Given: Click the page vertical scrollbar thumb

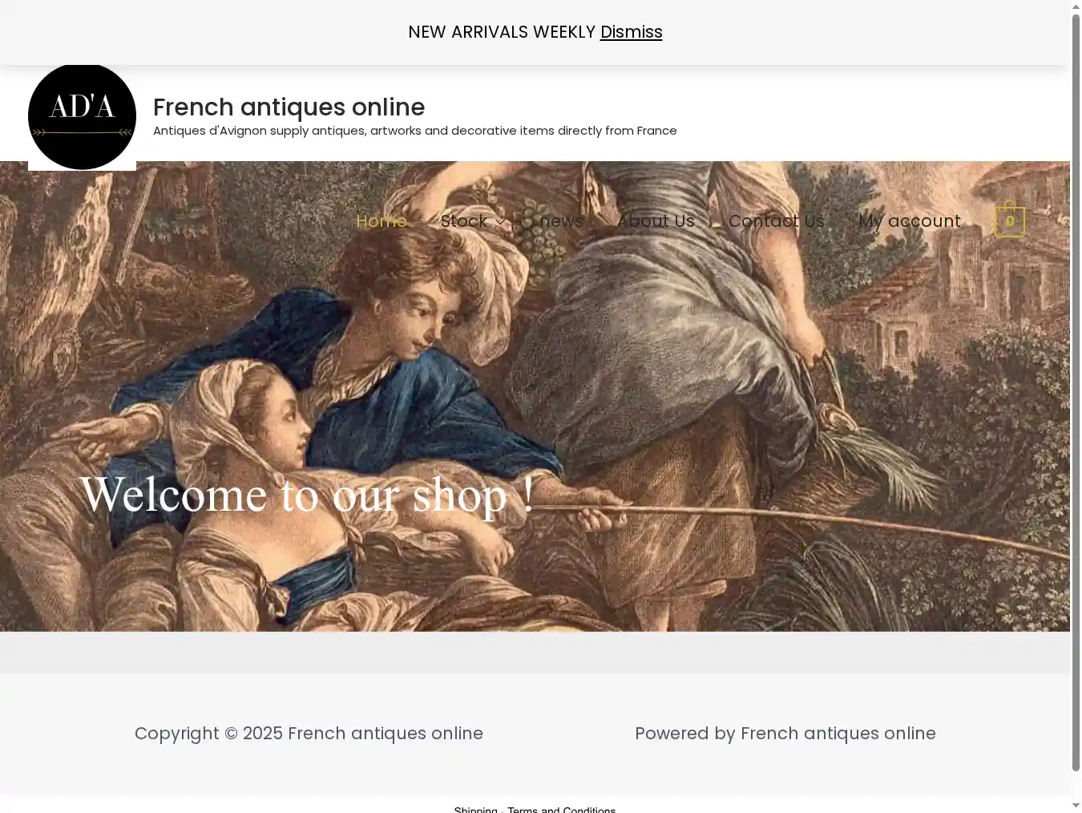Looking at the screenshot, I should tap(1076, 393).
